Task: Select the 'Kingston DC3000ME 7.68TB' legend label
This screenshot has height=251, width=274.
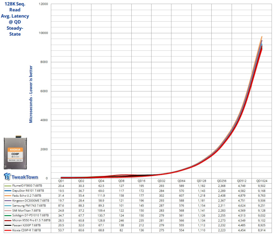Action: click(x=30, y=201)
